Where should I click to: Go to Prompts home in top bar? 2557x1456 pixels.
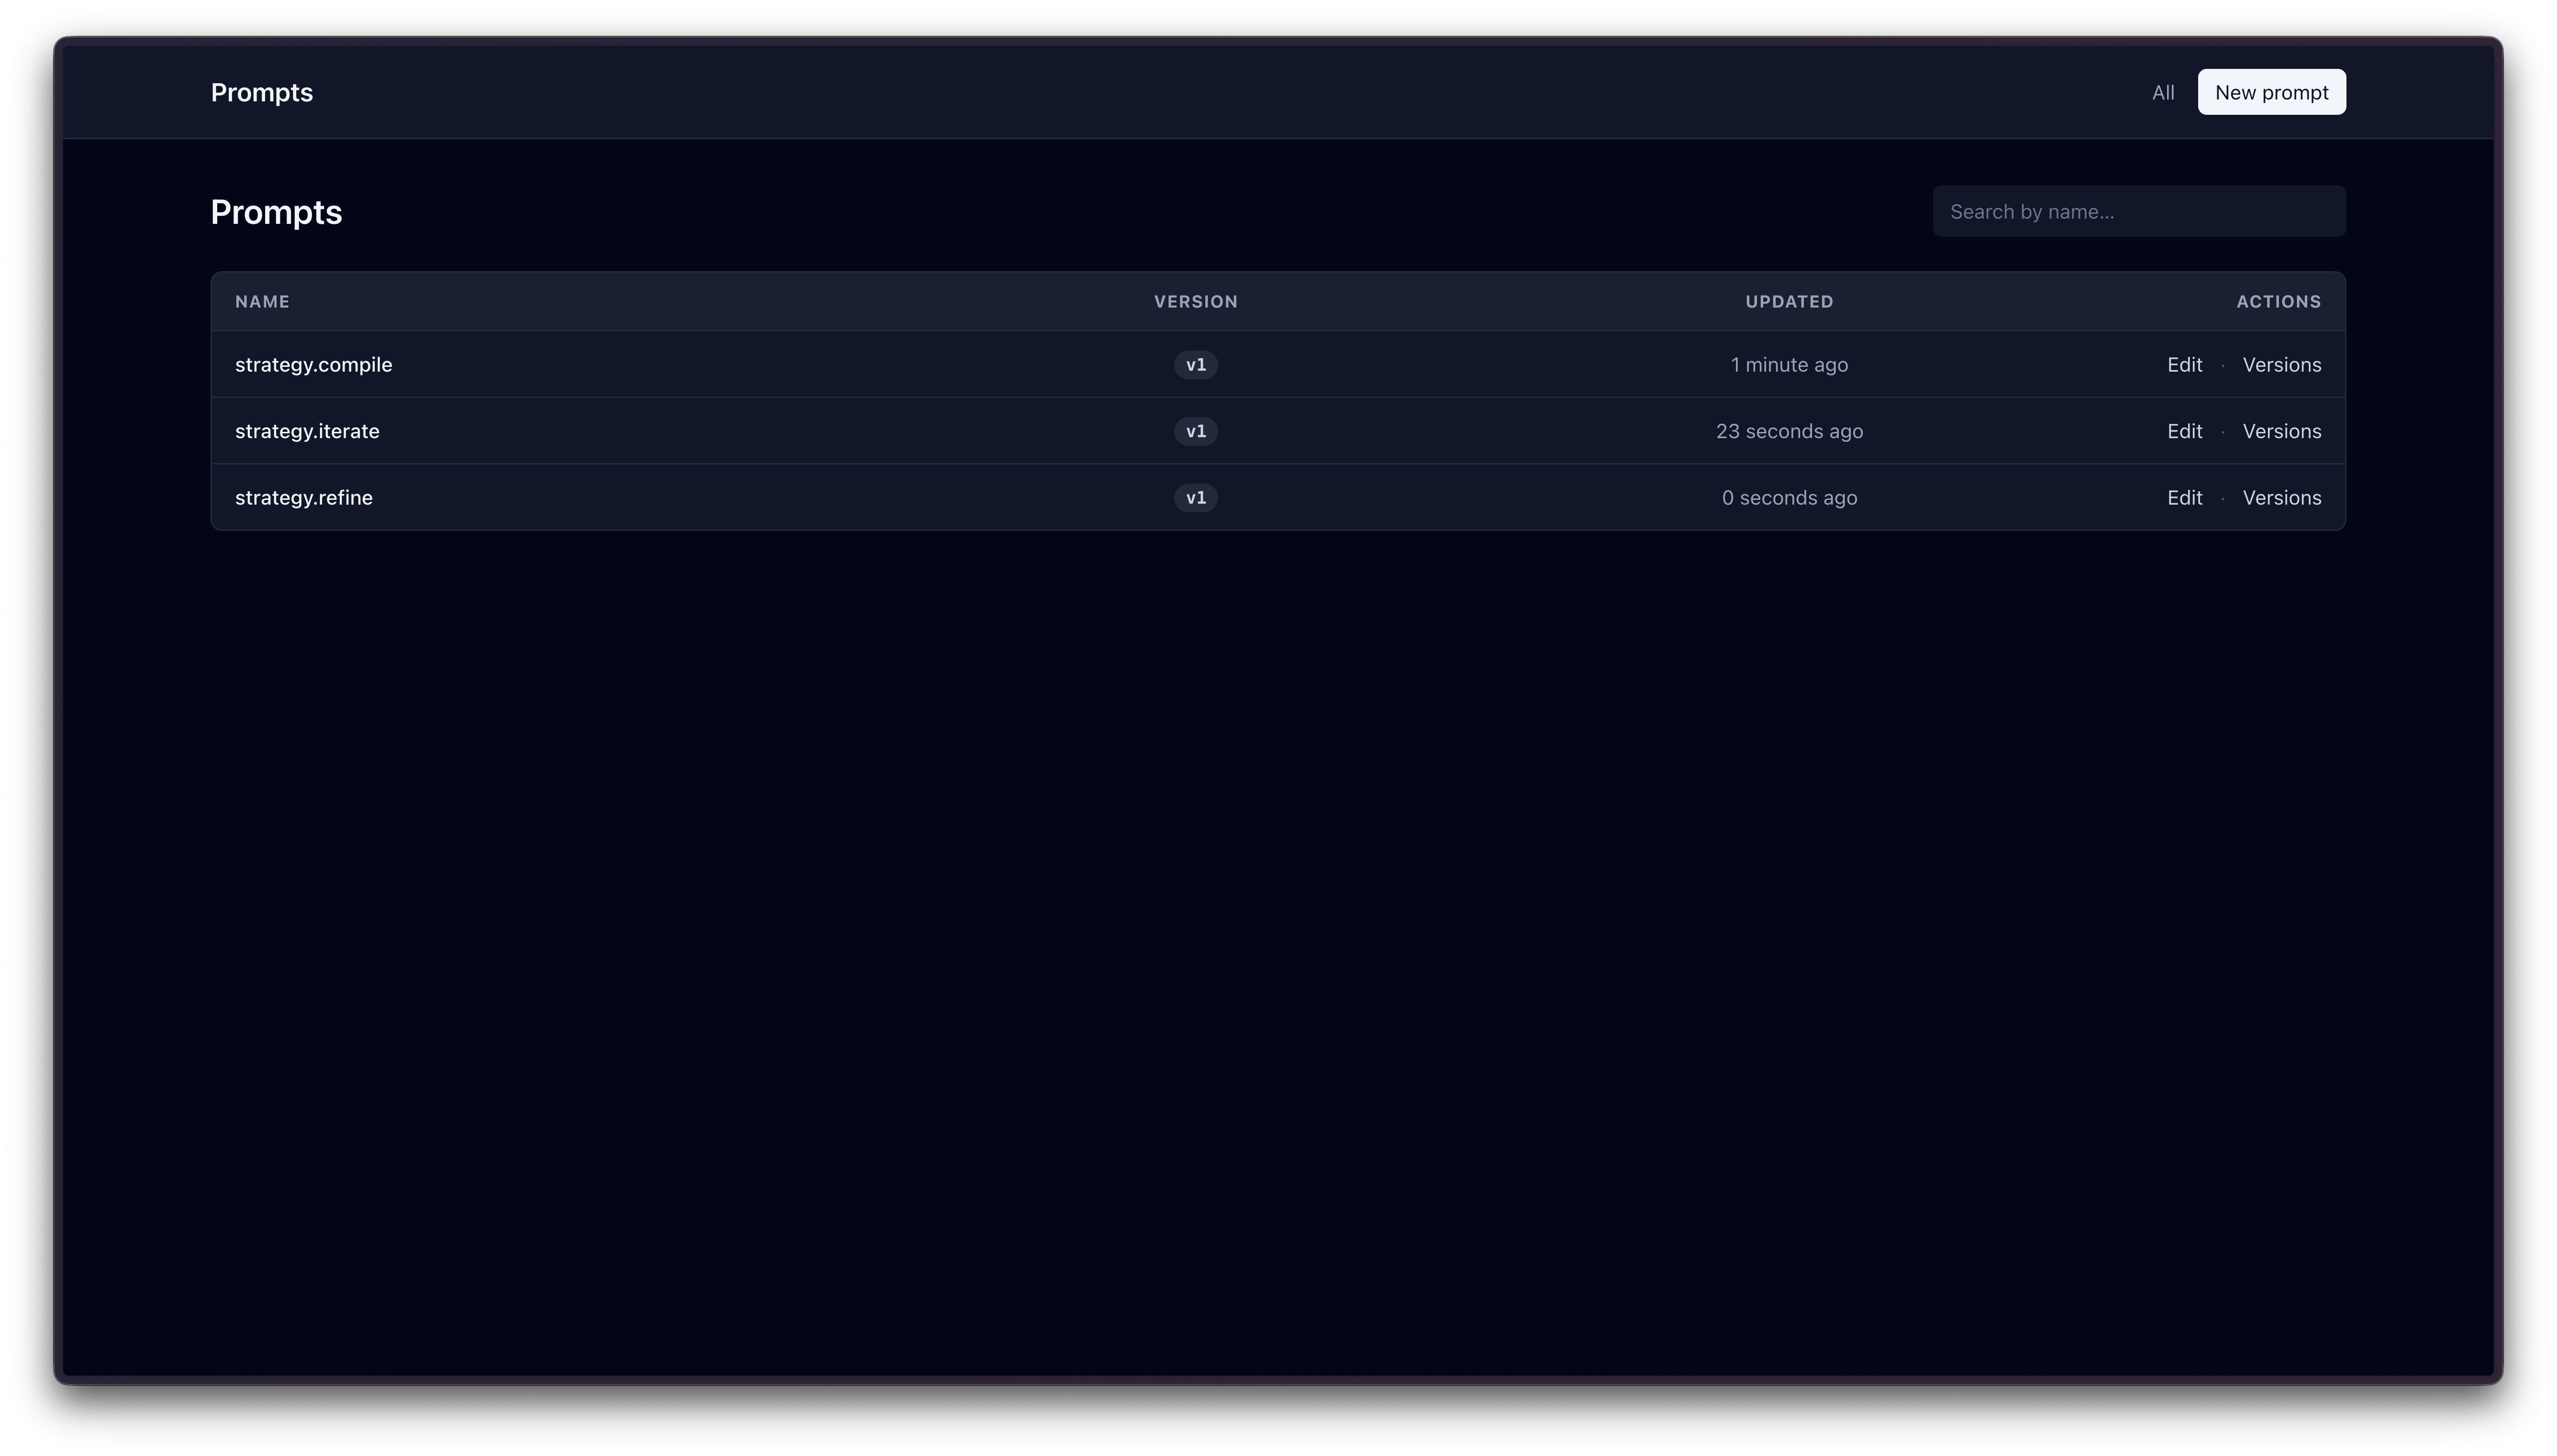262,92
